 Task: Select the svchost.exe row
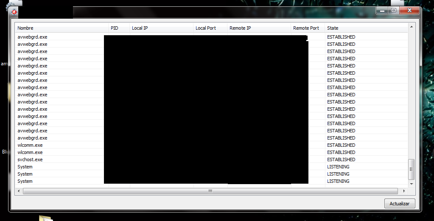(30, 159)
